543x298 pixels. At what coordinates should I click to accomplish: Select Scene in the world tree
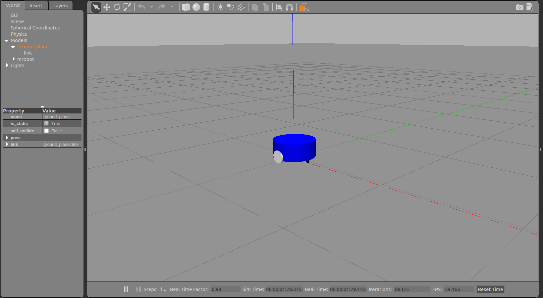tap(17, 21)
